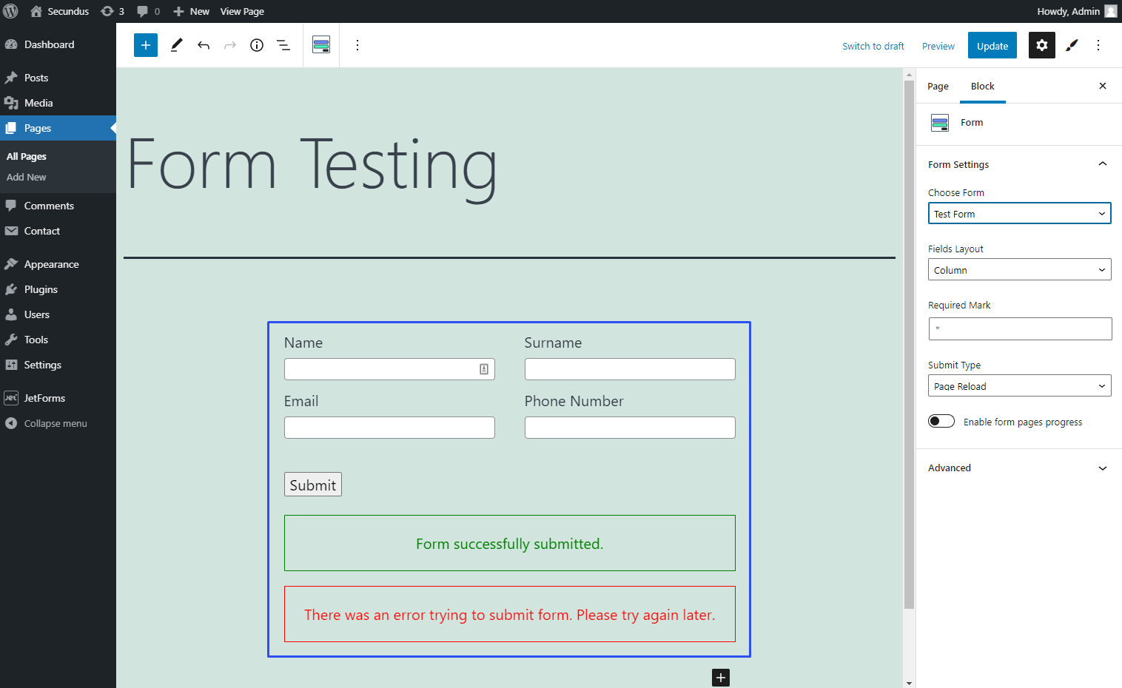
Task: Expand the Advanced section
Action: [1019, 468]
